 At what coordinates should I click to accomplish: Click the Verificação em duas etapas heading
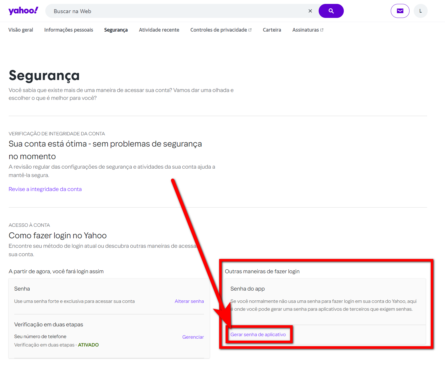coord(49,324)
